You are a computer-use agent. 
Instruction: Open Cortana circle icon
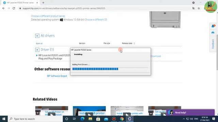pyautogui.click(x=67, y=119)
